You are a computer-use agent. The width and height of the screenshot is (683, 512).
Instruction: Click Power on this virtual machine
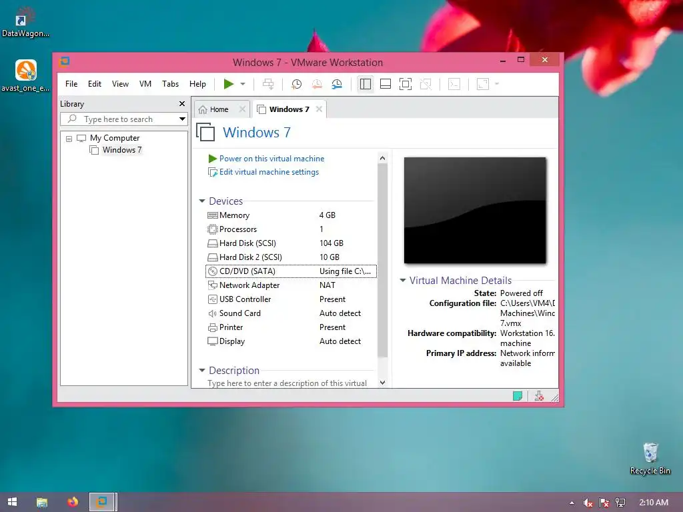click(271, 159)
